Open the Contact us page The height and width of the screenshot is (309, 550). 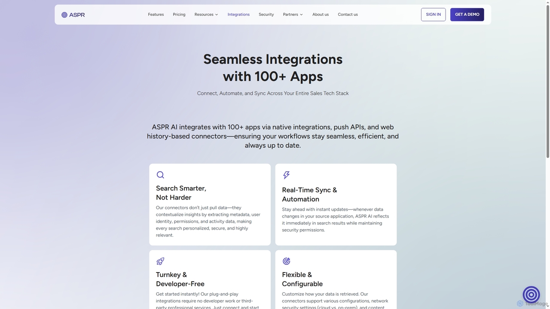348,15
